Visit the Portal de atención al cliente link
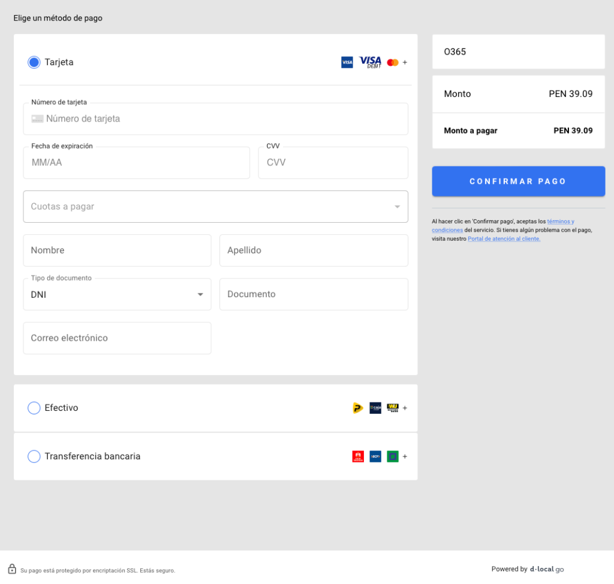The image size is (614, 584). [x=504, y=239]
